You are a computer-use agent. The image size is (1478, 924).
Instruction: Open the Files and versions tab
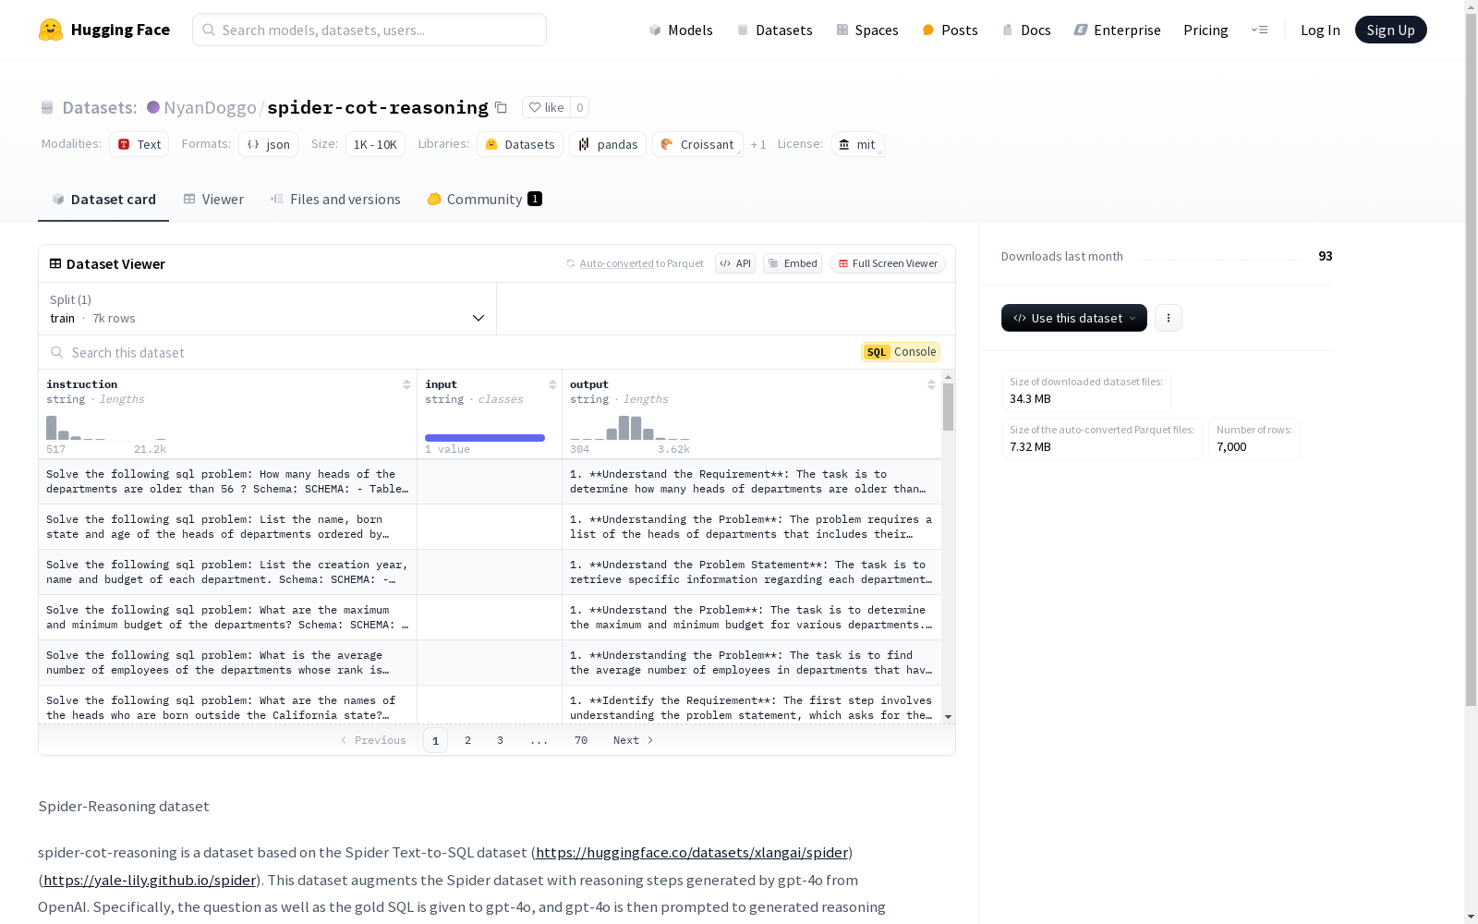(x=335, y=200)
